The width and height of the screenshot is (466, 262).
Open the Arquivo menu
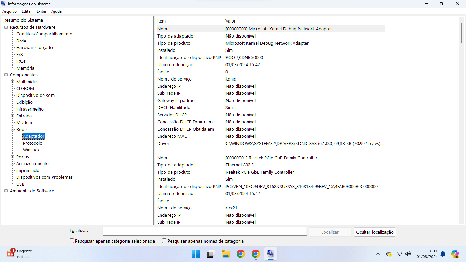(10, 11)
